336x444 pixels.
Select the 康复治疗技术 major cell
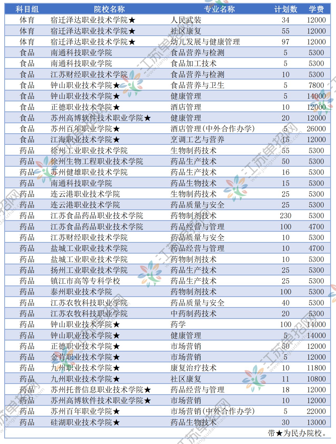194,368
